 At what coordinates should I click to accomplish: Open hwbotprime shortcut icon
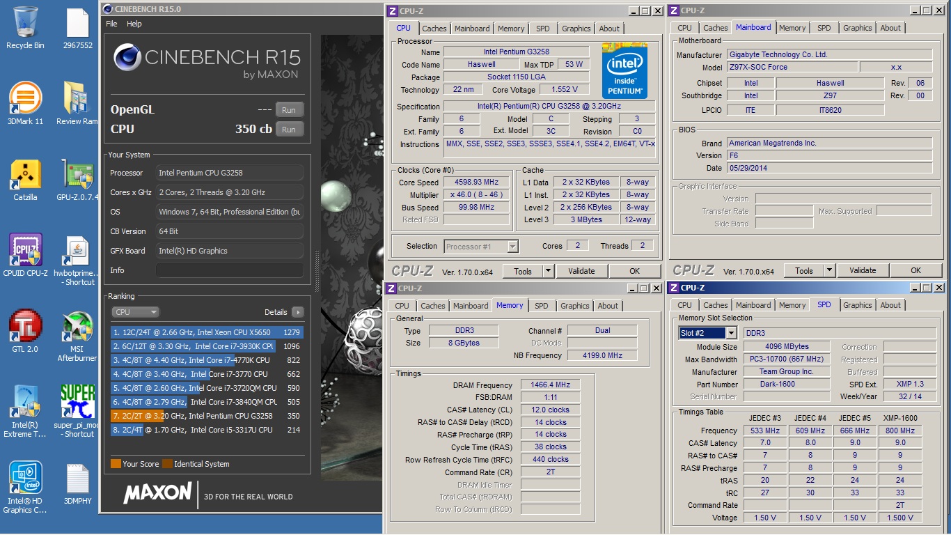tap(77, 260)
